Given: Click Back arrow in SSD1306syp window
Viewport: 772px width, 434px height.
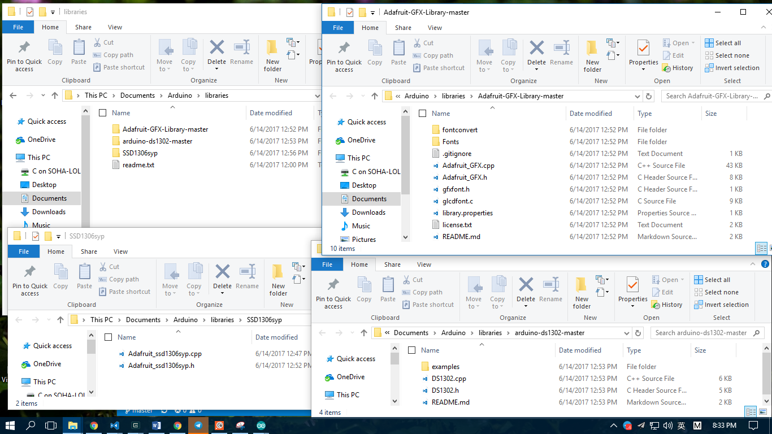Looking at the screenshot, I should [x=19, y=320].
